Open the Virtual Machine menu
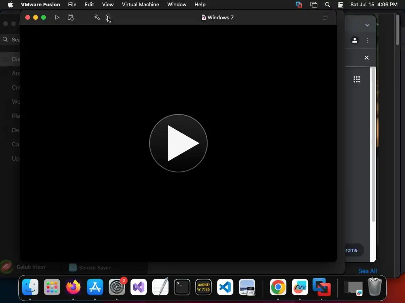 140,4
